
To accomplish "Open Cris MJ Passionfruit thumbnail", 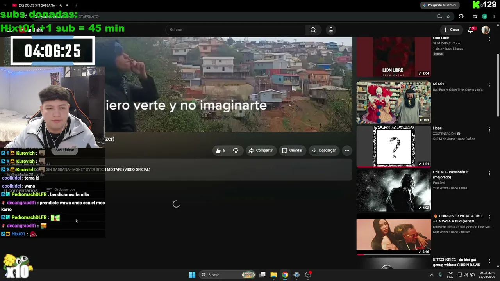I will (393, 190).
